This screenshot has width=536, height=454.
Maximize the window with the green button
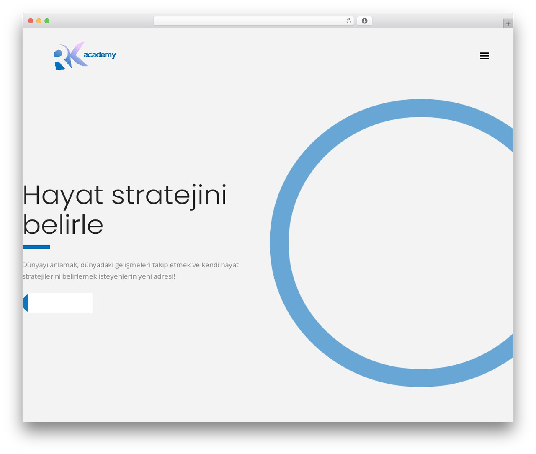point(47,21)
